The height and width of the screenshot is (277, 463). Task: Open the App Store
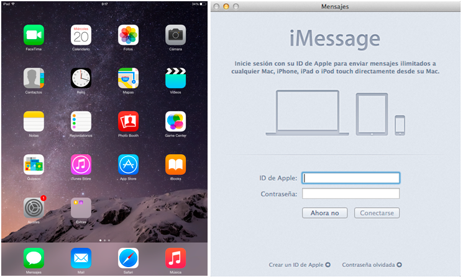click(128, 165)
